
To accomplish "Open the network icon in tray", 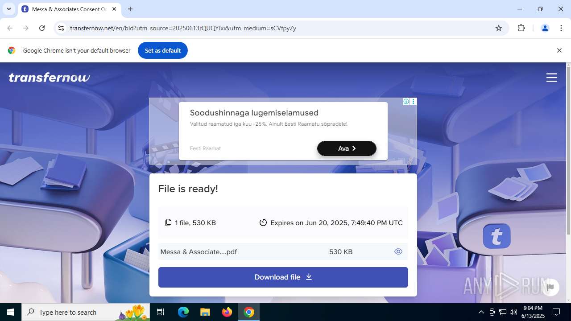I will pyautogui.click(x=503, y=312).
